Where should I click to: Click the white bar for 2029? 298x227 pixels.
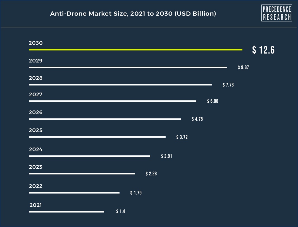[128, 67]
